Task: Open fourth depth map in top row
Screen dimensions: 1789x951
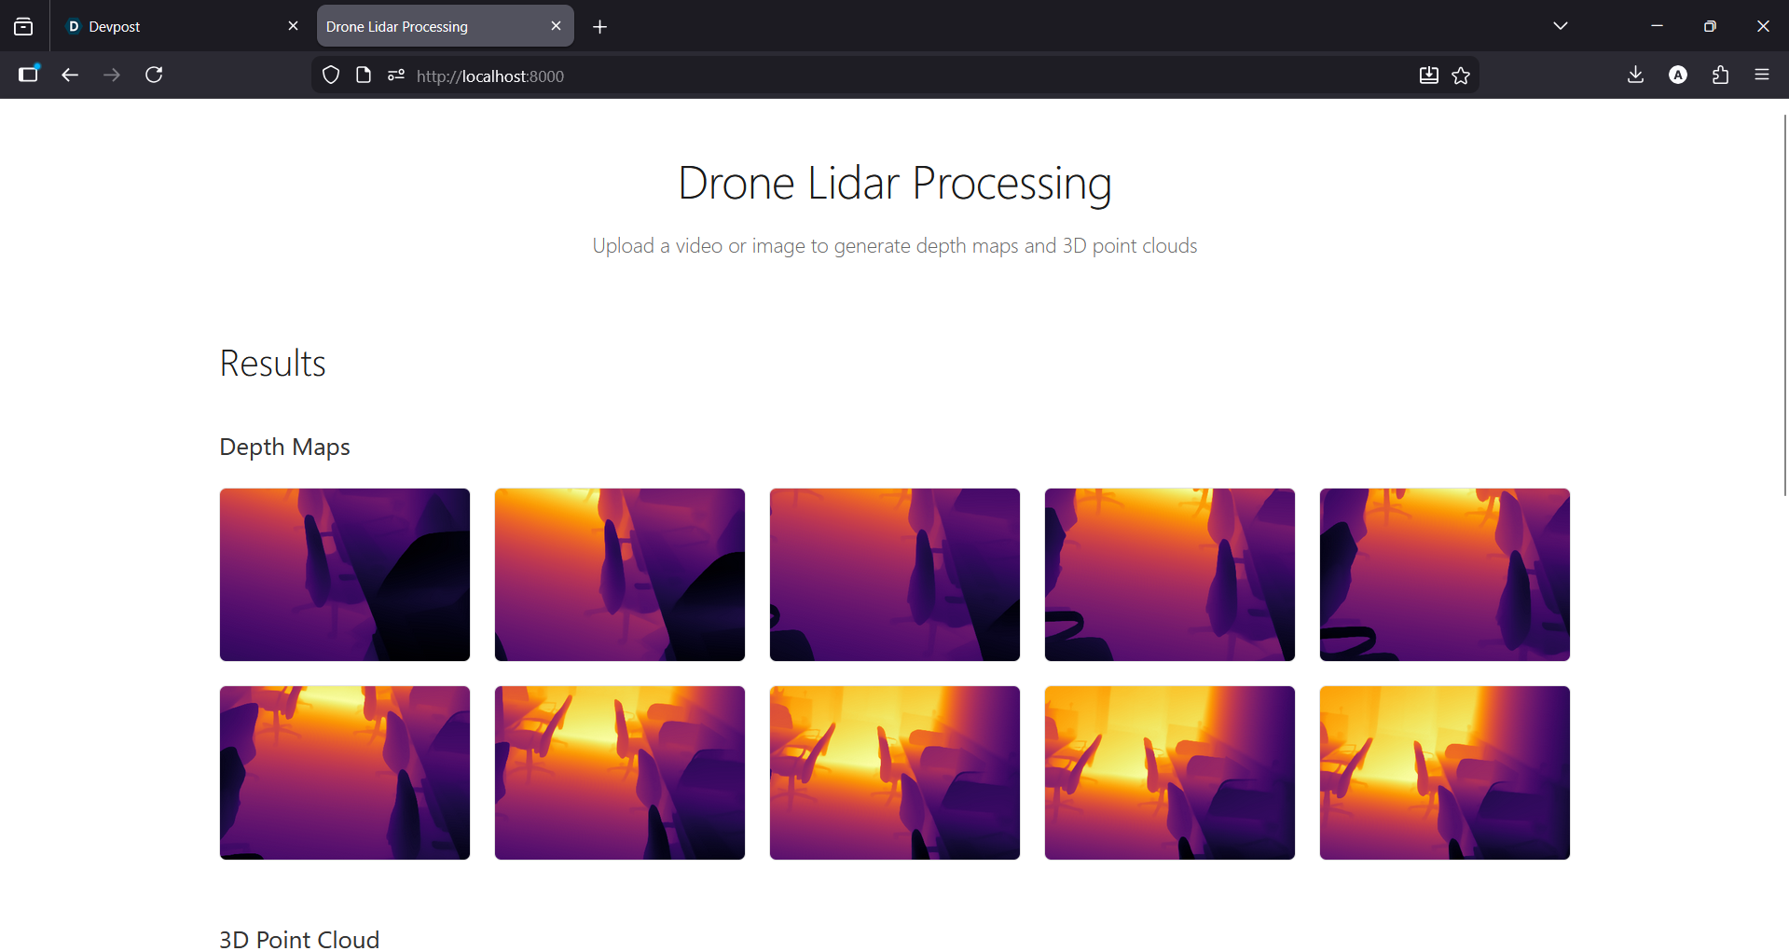Action: [1170, 574]
